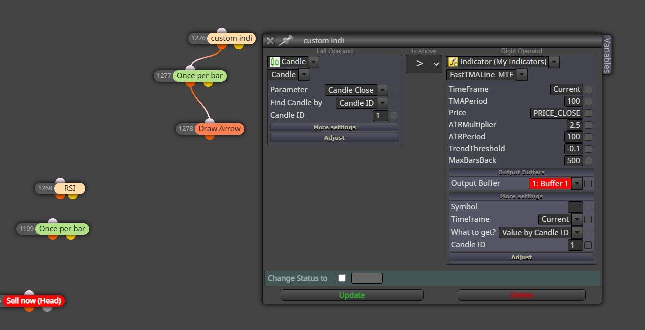The height and width of the screenshot is (330, 645).
Task: Open the Variables side tab
Action: pyautogui.click(x=607, y=54)
